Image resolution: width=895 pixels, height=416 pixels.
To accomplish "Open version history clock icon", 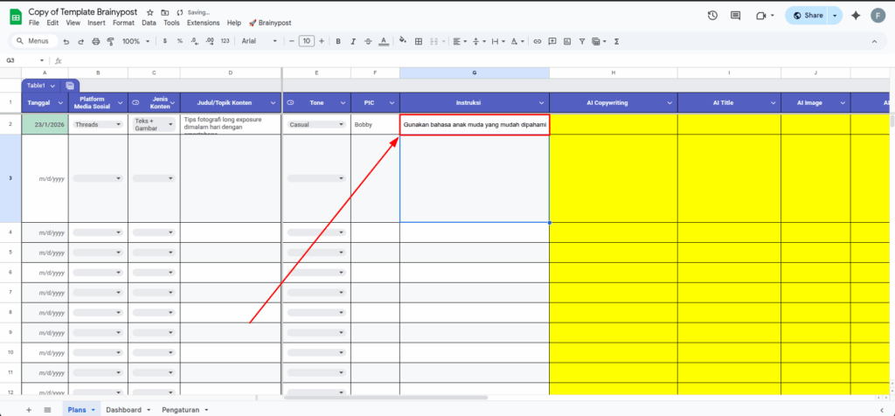I will pos(712,16).
